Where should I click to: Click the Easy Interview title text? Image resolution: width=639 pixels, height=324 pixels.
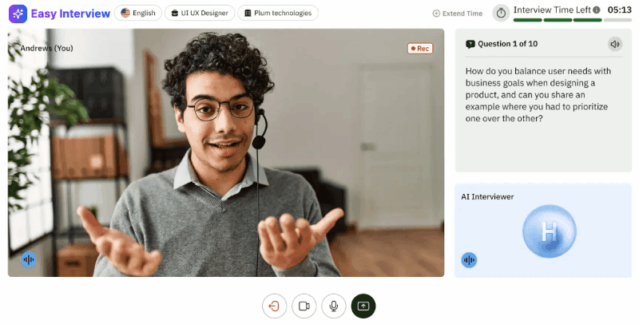[x=70, y=14]
